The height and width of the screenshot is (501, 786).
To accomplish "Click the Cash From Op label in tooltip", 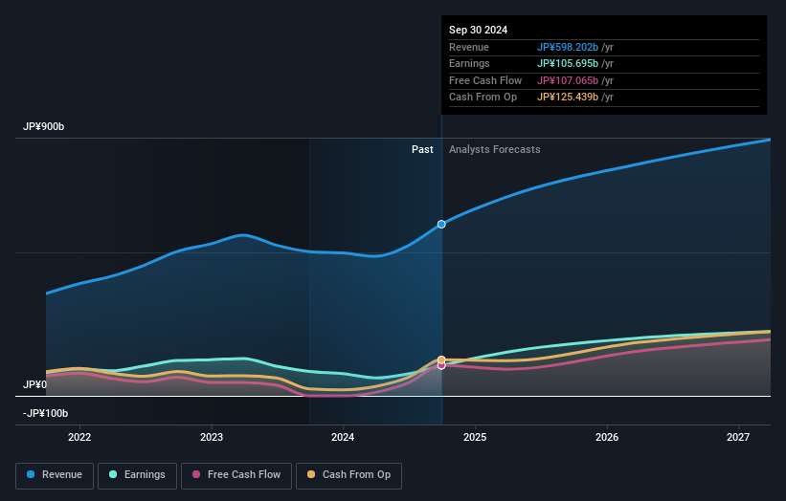I will 483,98.
